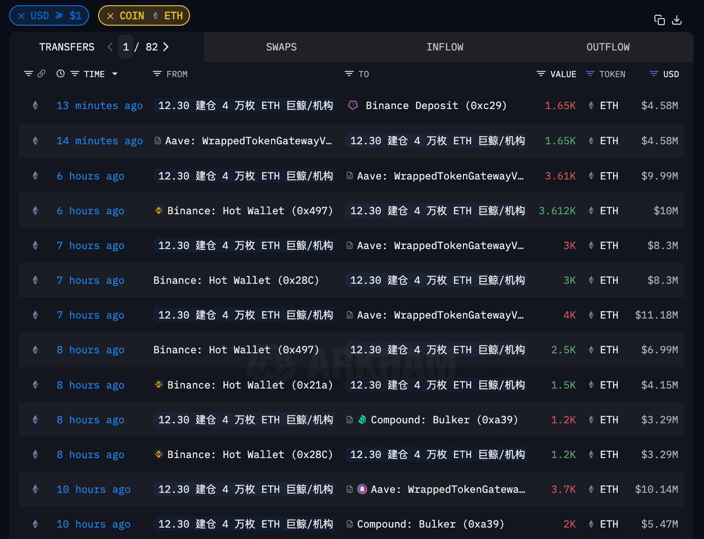Open the whale entity sender on the 13 minutes ago row
This screenshot has height=539, width=704.
245,106
